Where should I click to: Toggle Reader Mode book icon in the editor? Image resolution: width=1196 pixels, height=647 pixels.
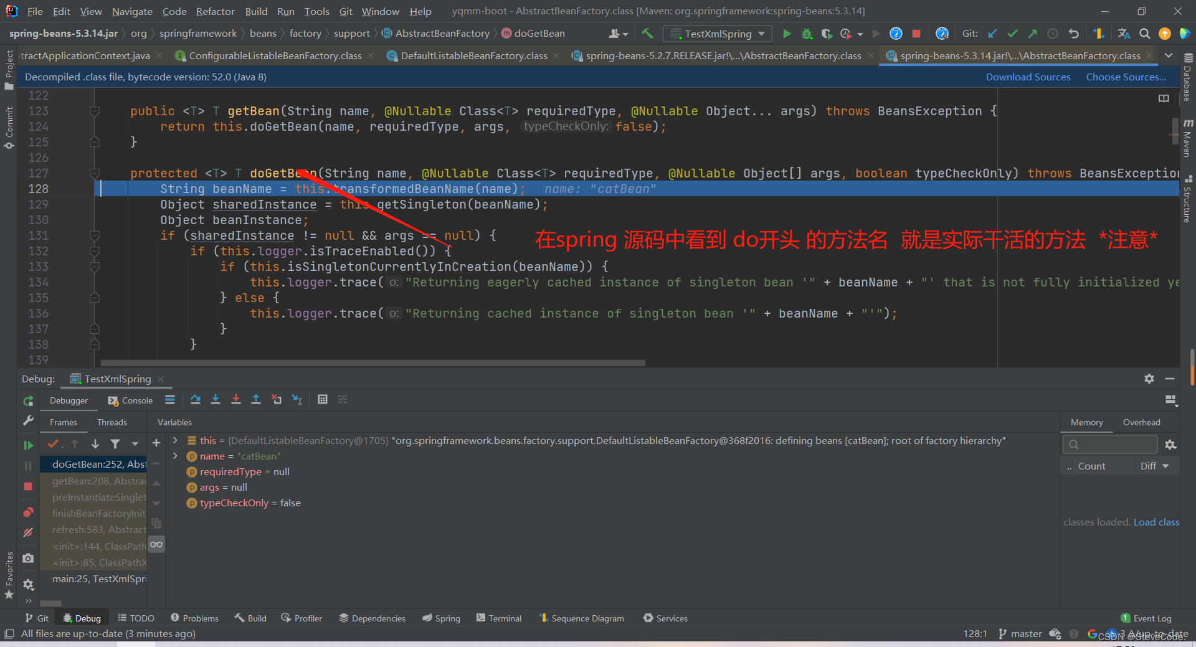pos(1164,98)
